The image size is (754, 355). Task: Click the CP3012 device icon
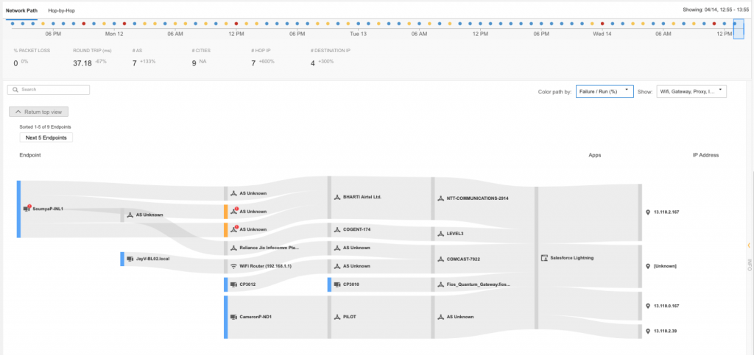click(233, 284)
